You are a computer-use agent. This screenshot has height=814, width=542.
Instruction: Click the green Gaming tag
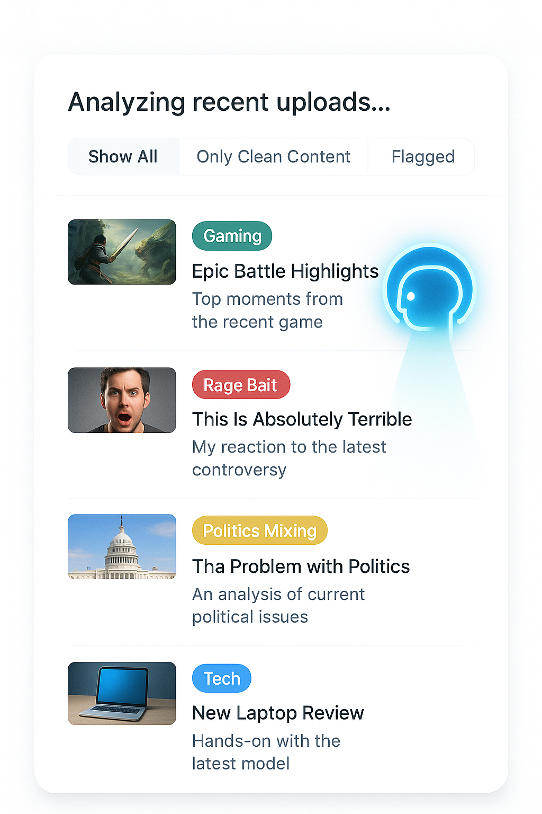click(x=232, y=236)
